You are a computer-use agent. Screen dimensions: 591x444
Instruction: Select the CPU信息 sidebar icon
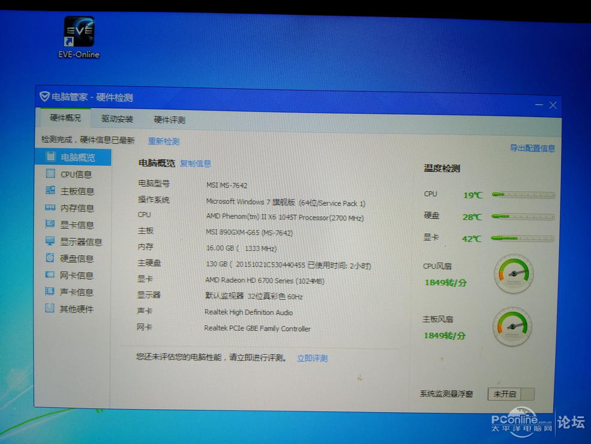point(50,173)
